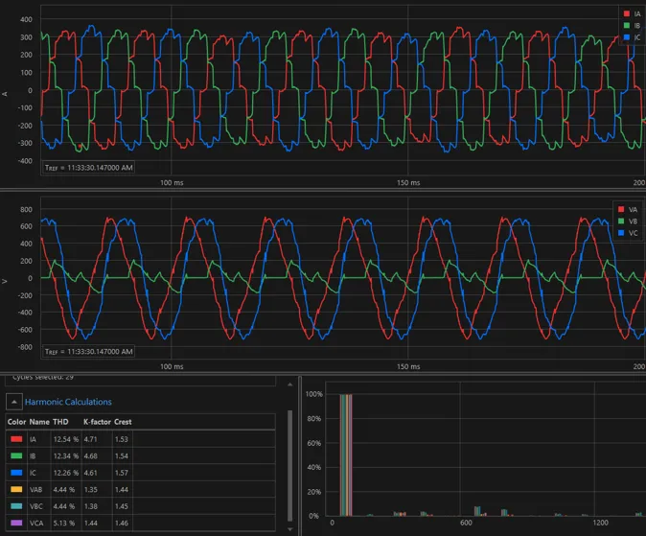
Task: Toggle VA red legend entry in voltage chart
Action: (629, 209)
